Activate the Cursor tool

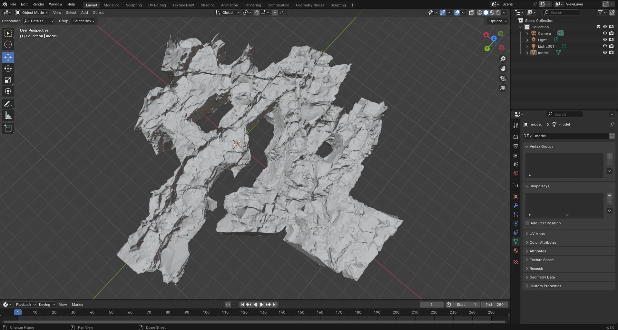(8, 44)
